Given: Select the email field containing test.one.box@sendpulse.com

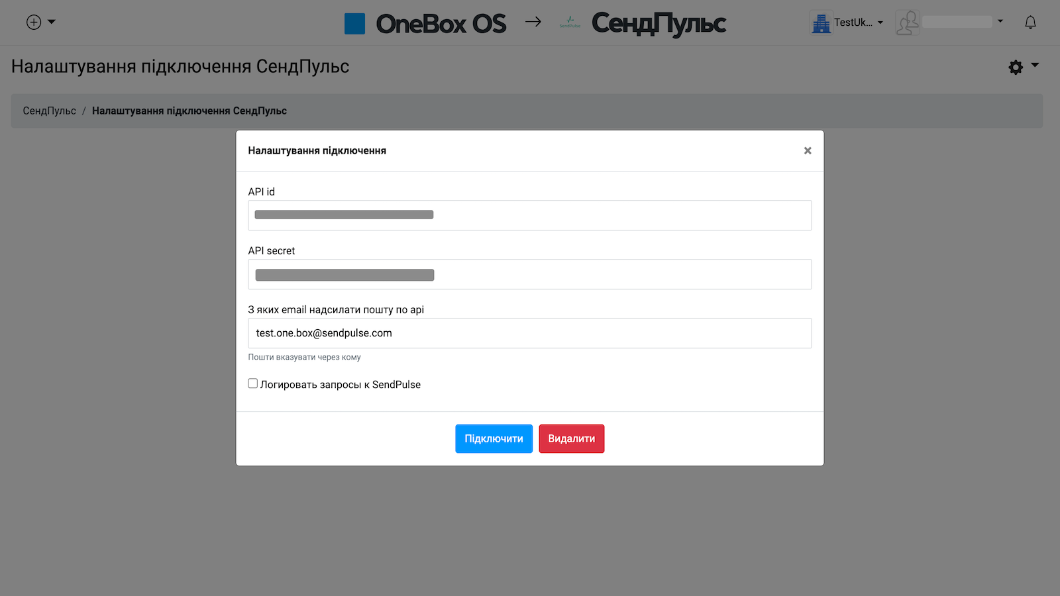Looking at the screenshot, I should click(529, 333).
